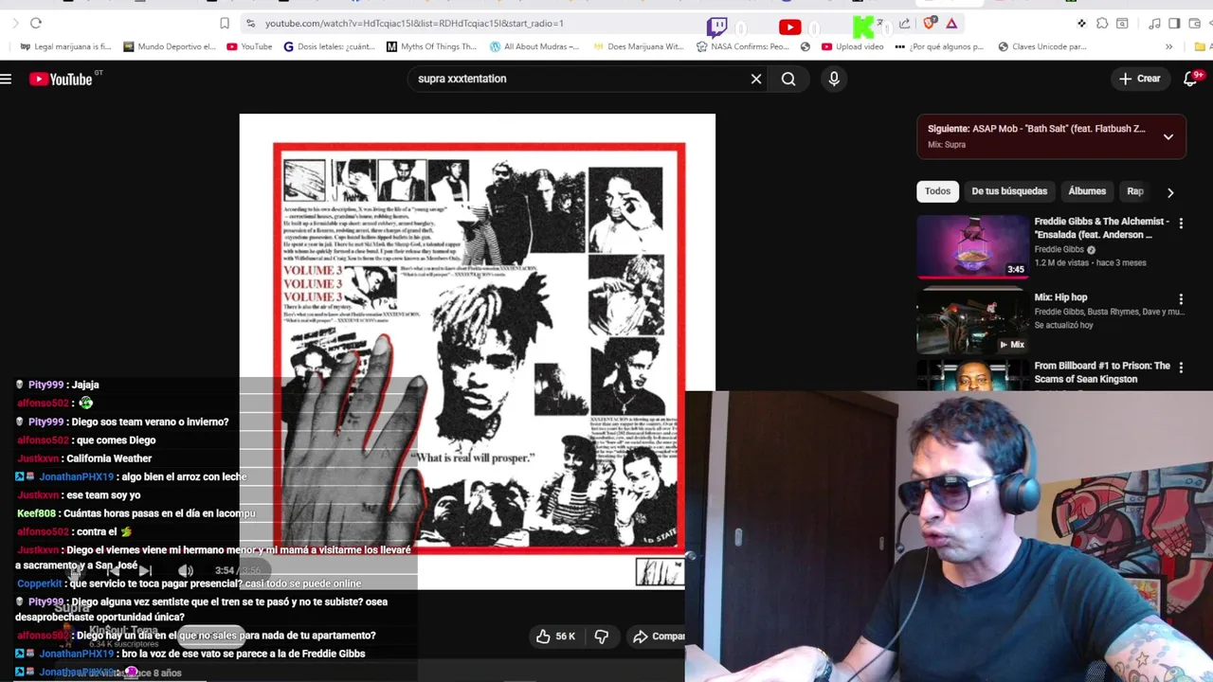Open the "Mundo Deportivo el..." bookmark
1213x682 pixels.
169,46
